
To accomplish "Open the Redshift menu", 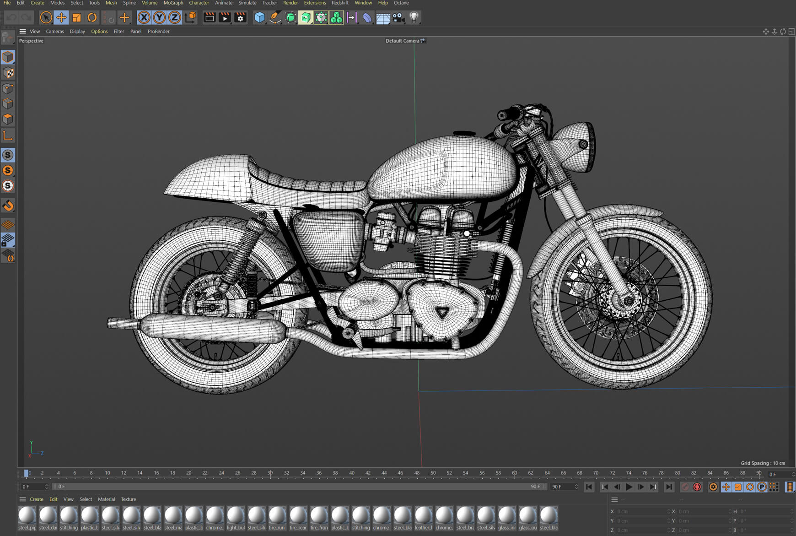I will (340, 3).
